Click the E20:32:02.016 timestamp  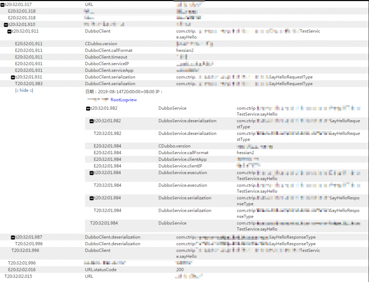click(x=22, y=269)
